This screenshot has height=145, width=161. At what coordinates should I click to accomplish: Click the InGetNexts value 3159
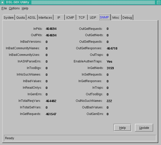point(110,68)
